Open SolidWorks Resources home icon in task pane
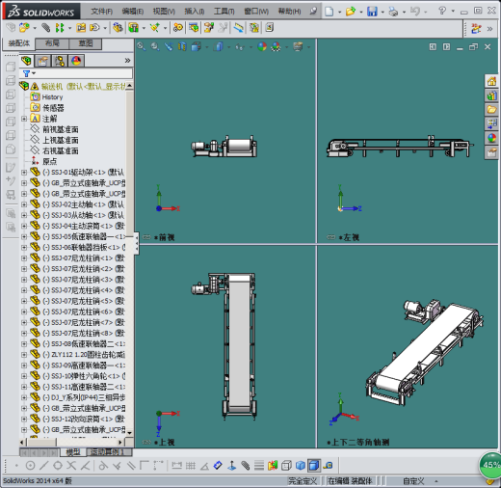501x488 pixels. click(491, 81)
